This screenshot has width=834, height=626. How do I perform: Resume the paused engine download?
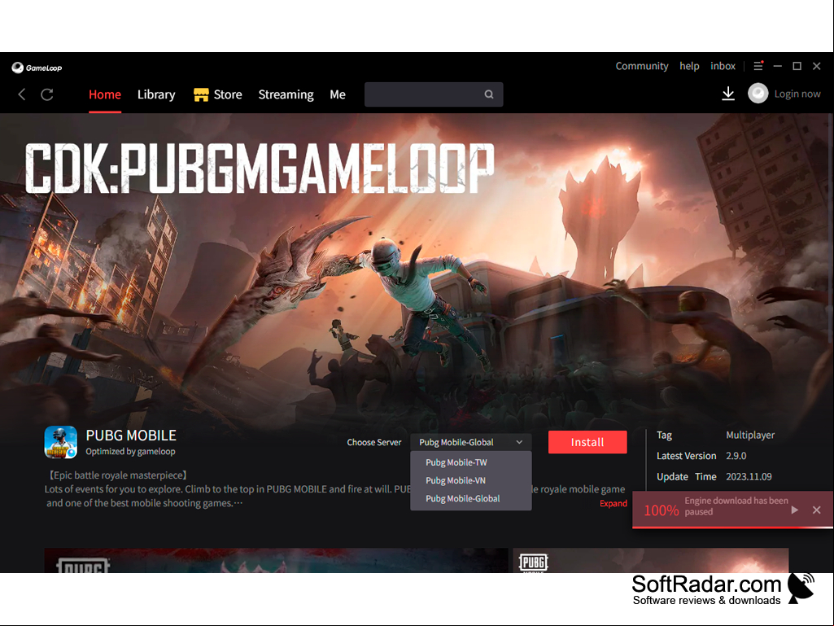(794, 510)
